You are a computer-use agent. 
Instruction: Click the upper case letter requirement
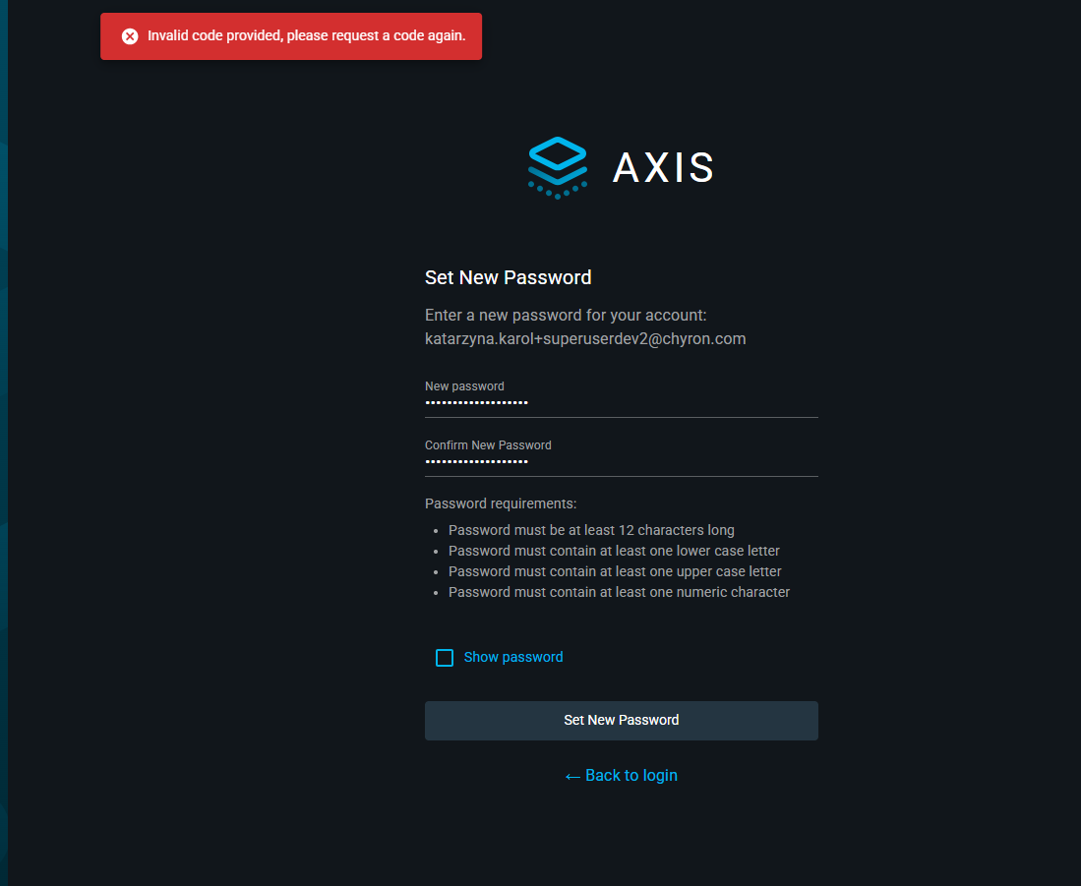coord(615,571)
